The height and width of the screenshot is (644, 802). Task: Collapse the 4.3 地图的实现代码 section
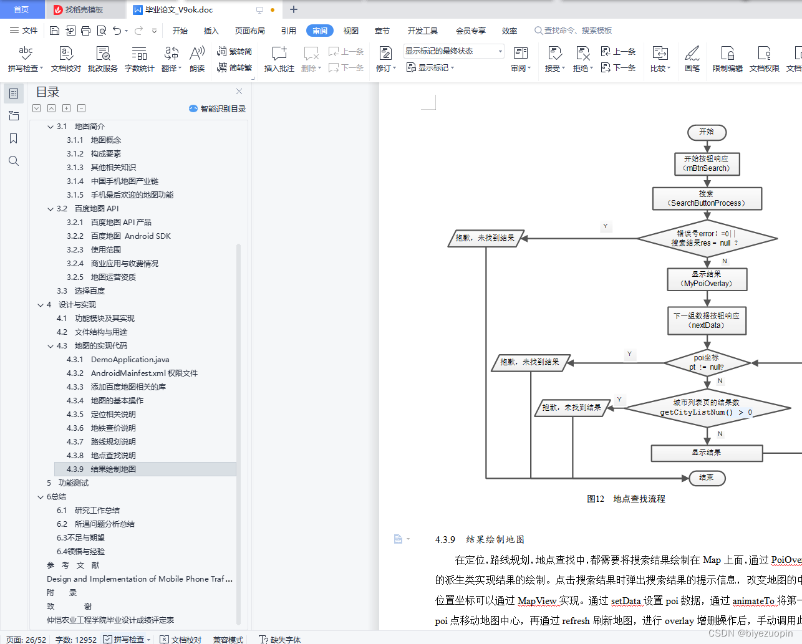pos(51,346)
